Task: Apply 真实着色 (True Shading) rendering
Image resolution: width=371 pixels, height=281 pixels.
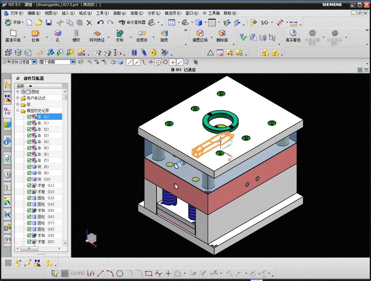Action: (x=293, y=36)
